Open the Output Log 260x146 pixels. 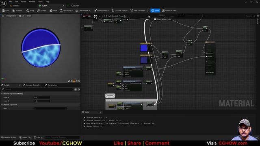25,137
